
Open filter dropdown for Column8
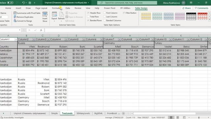click(x=137, y=39)
